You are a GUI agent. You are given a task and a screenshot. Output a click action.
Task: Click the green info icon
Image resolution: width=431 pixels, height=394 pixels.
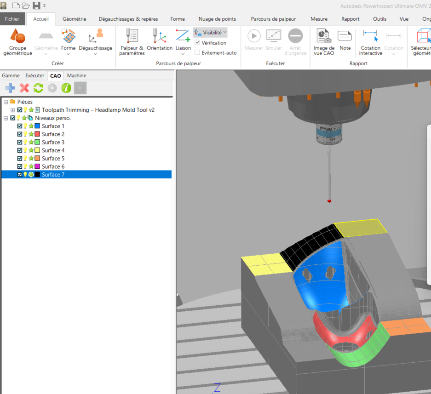[x=66, y=88]
